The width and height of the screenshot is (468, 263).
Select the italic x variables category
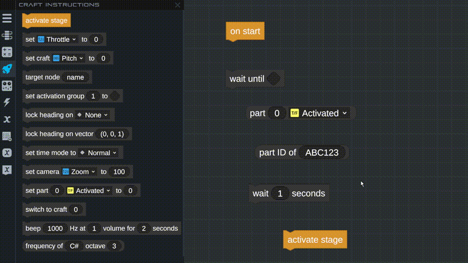tap(7, 119)
